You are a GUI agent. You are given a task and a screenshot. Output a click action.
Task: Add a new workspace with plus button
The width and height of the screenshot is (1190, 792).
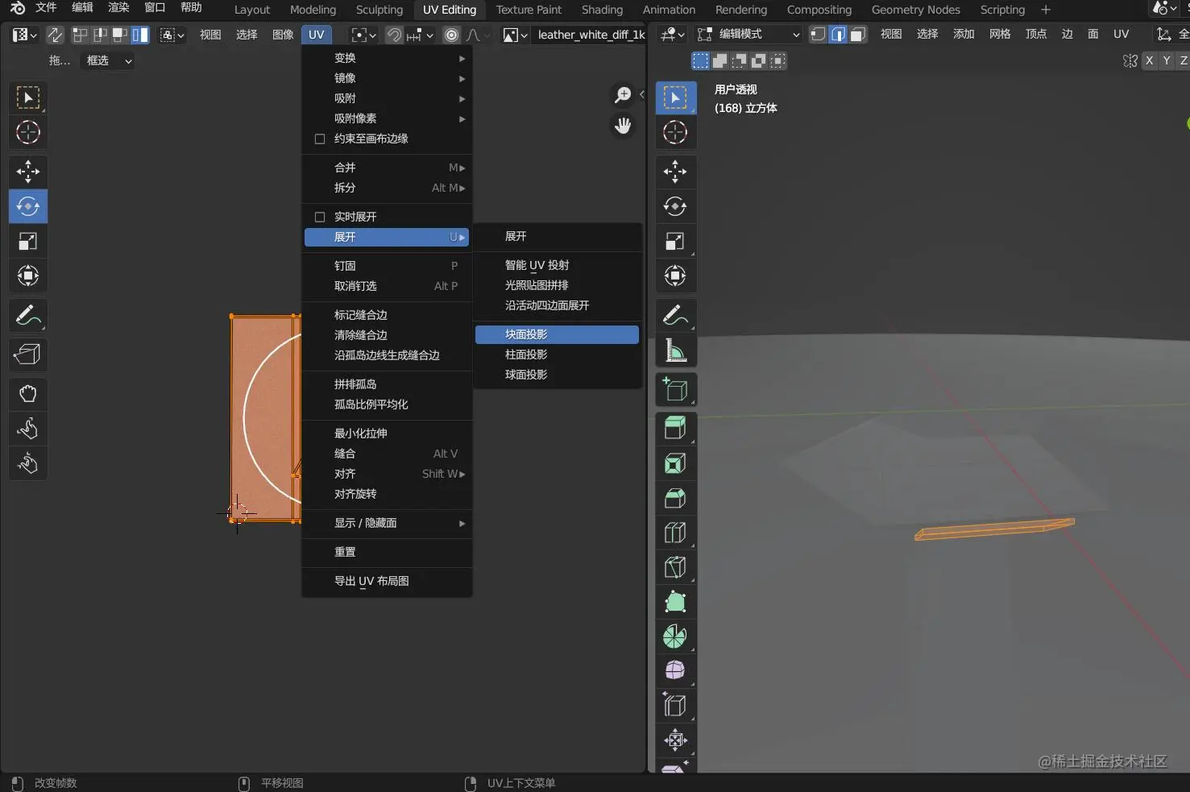(1046, 10)
